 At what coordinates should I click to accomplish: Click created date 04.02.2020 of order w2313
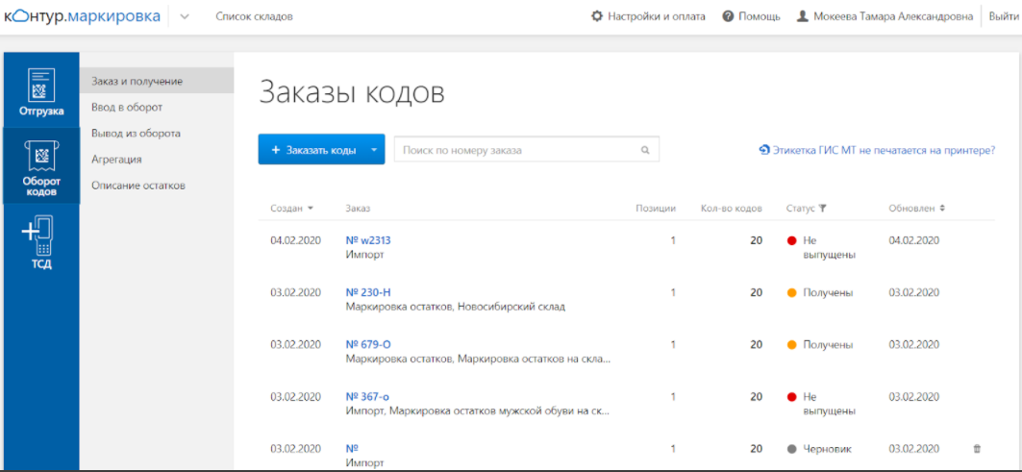point(295,240)
